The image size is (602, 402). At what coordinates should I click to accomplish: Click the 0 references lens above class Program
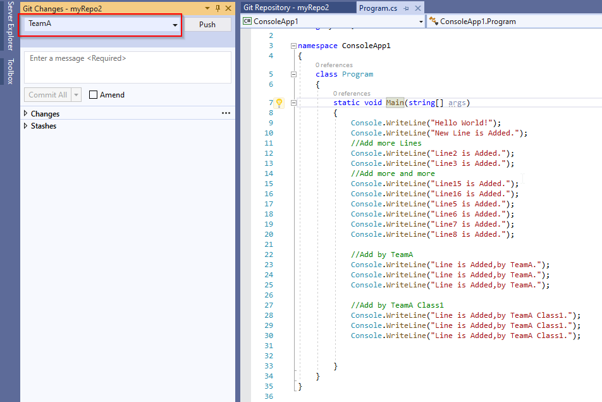334,65
